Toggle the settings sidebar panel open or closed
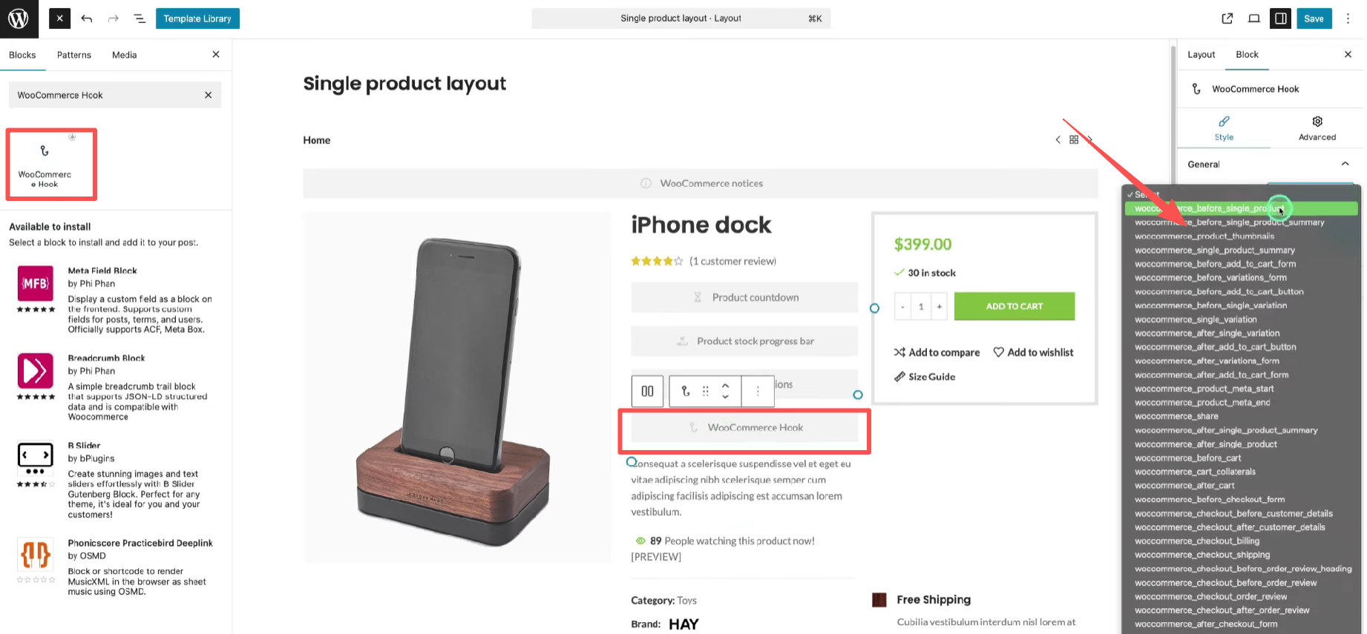The width and height of the screenshot is (1367, 634). click(x=1281, y=19)
